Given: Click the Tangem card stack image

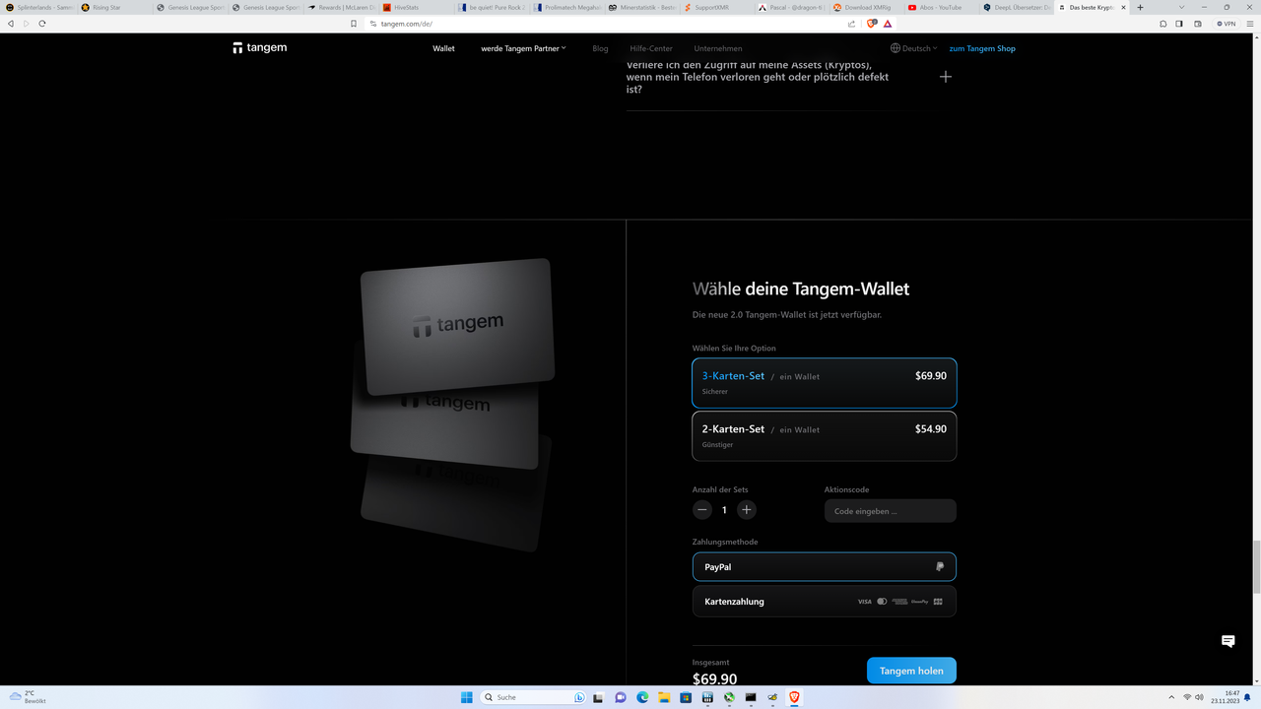Looking at the screenshot, I should click(x=453, y=404).
